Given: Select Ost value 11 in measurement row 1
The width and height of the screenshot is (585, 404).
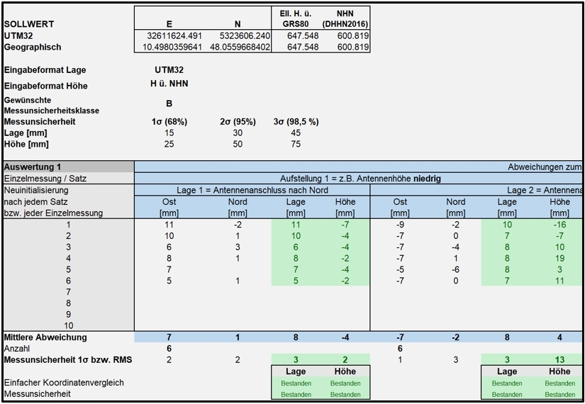Looking at the screenshot, I should coord(169,225).
